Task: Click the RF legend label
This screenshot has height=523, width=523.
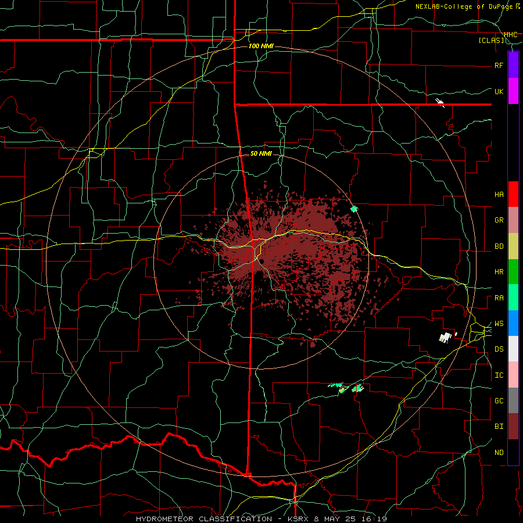Action: click(499, 65)
